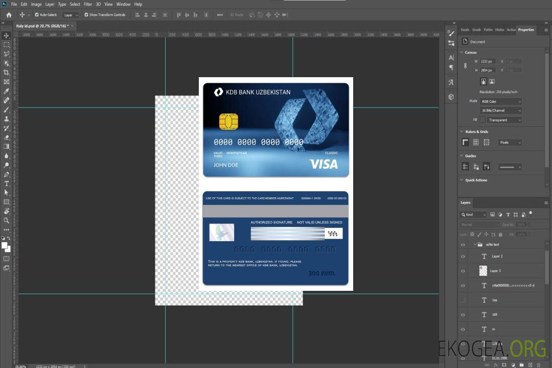Screen dimensions: 552x368
Task: Open the layer filter Kind dropdown
Action: click(473, 215)
